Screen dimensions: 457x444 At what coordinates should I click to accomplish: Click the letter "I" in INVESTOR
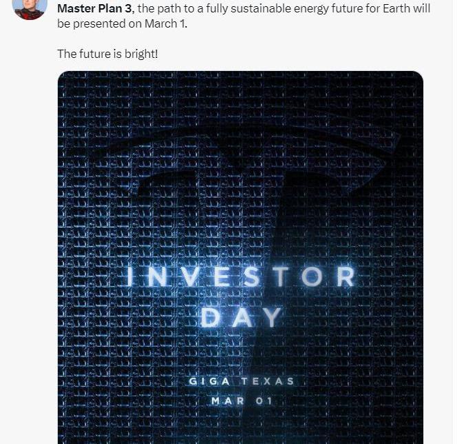coord(129,277)
